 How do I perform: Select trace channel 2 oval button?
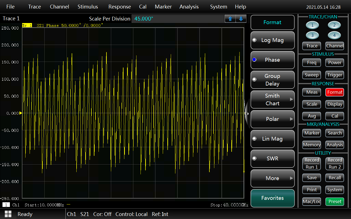[334, 25]
